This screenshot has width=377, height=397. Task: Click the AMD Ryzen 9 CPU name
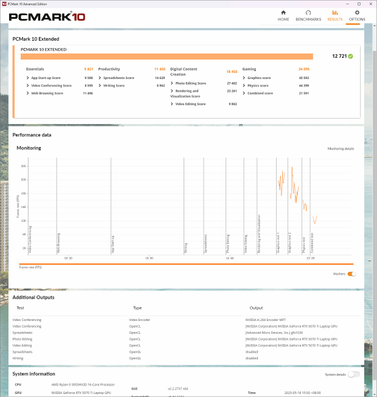(x=83, y=385)
